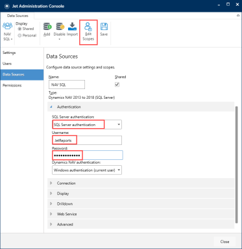Expand the Display section
Viewport: 242px width, 249px height.
pos(51,193)
